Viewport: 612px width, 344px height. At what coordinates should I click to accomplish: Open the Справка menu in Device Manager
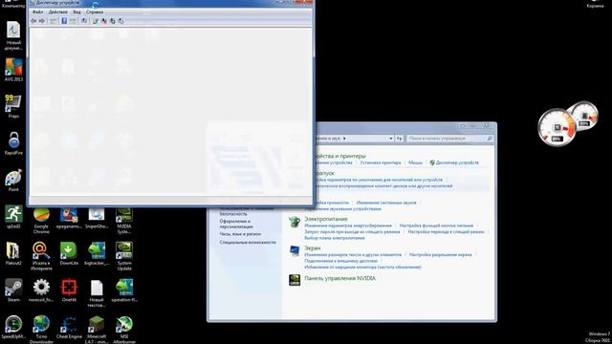pos(95,12)
